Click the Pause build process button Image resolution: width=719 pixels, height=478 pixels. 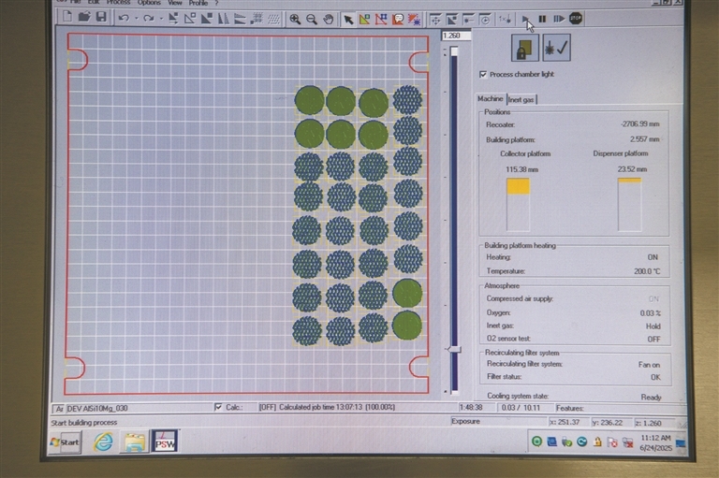(542, 18)
